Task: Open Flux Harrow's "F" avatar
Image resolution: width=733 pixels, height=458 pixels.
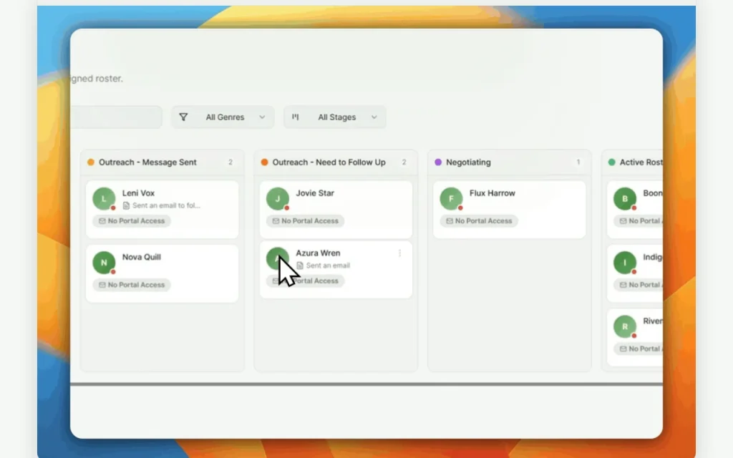Action: click(451, 199)
